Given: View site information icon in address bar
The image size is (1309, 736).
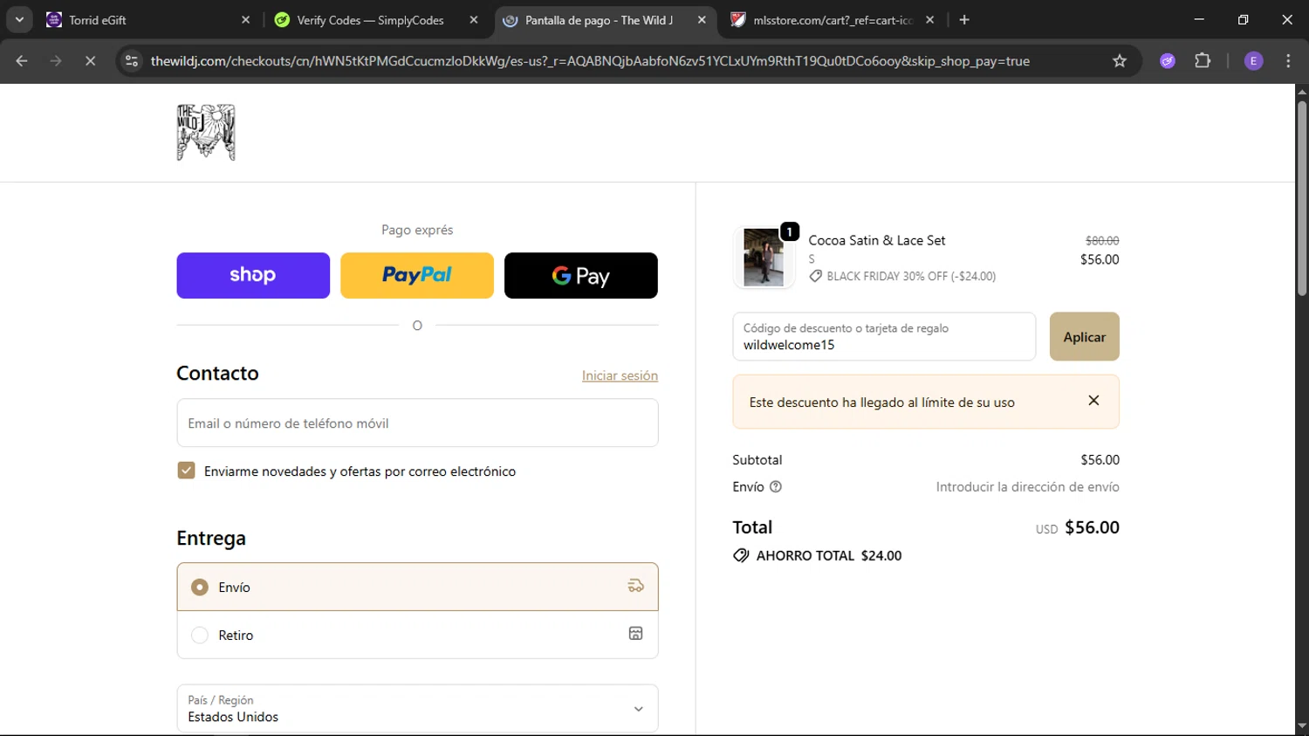Looking at the screenshot, I should [x=132, y=61].
